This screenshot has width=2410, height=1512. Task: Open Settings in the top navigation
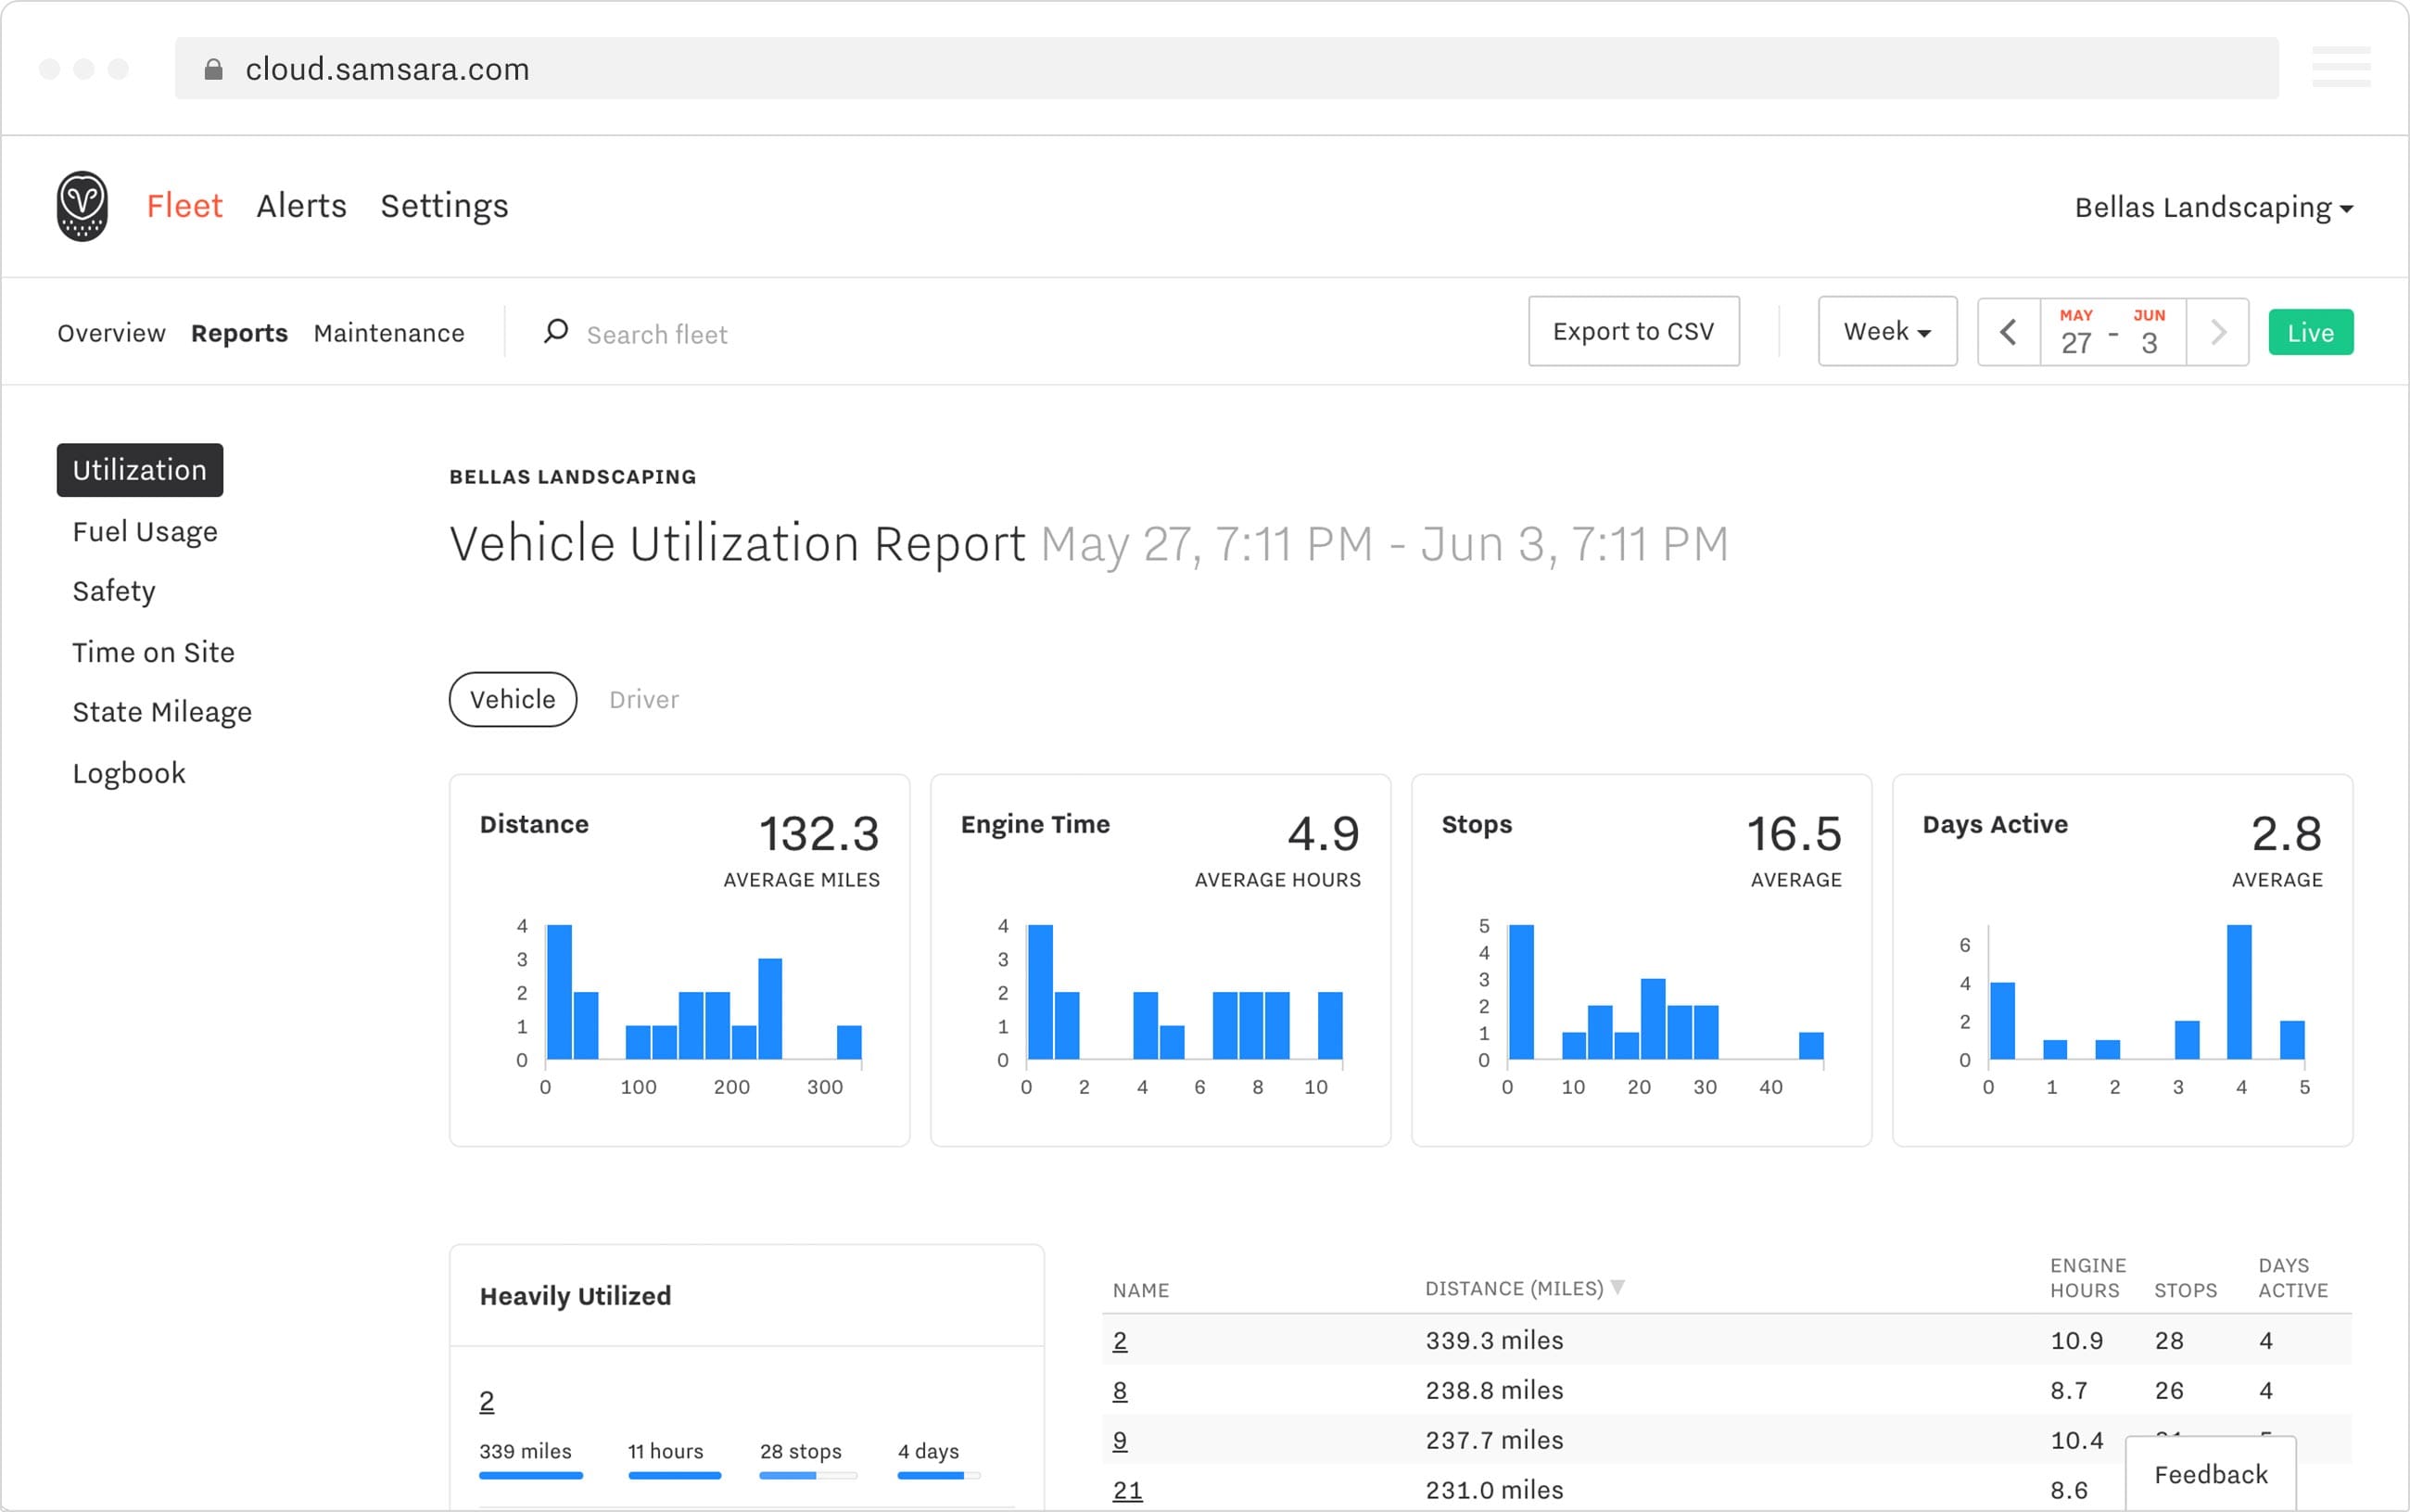(x=444, y=206)
